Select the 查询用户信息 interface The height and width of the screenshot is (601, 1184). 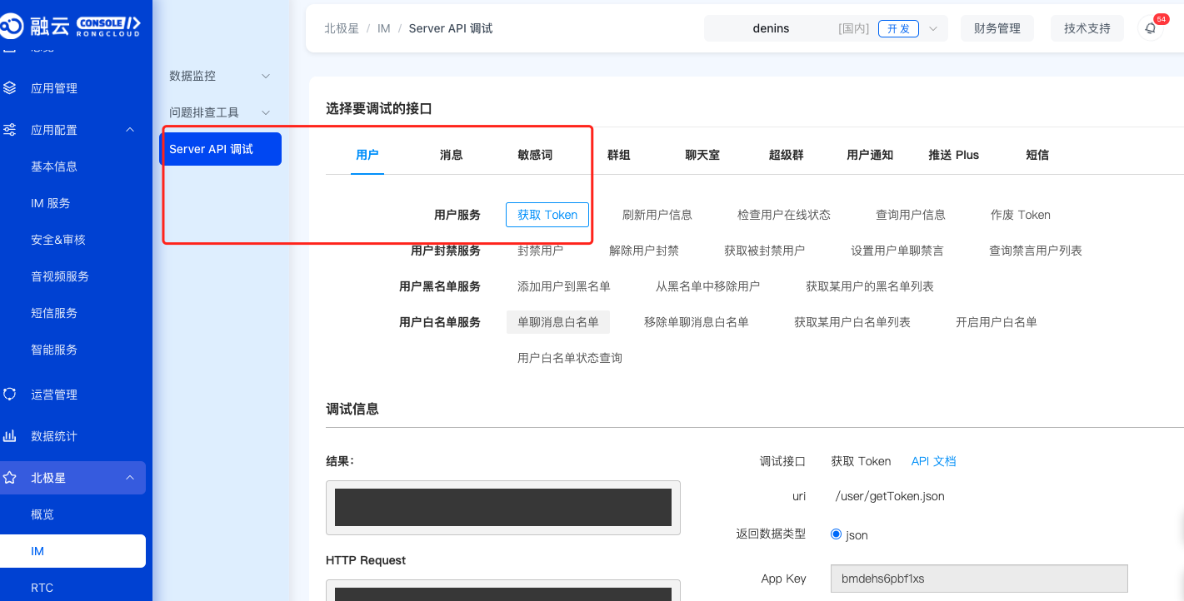pos(911,215)
